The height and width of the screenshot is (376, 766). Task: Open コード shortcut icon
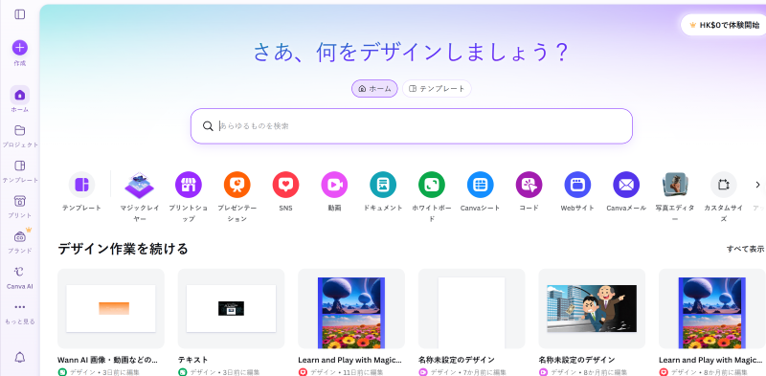[529, 185]
